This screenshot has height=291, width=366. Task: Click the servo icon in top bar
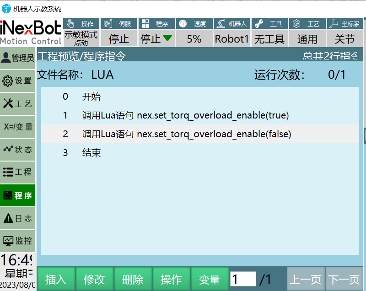(107, 24)
